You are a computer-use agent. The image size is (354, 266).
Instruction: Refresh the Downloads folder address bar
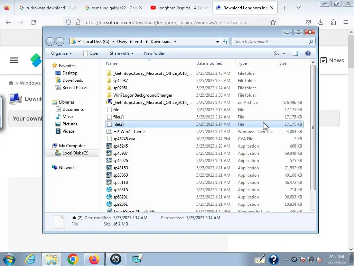[x=225, y=42]
